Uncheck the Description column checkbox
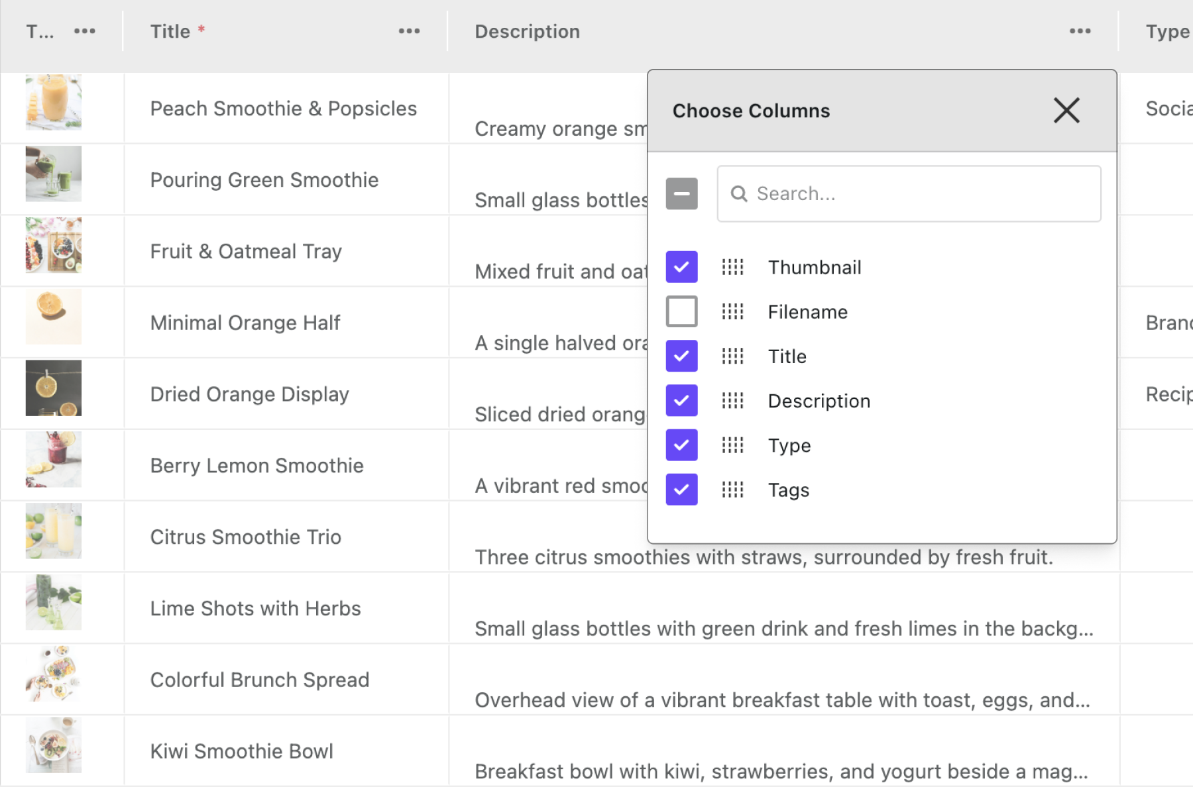Screen dimensions: 1193x795 pyautogui.click(x=681, y=400)
